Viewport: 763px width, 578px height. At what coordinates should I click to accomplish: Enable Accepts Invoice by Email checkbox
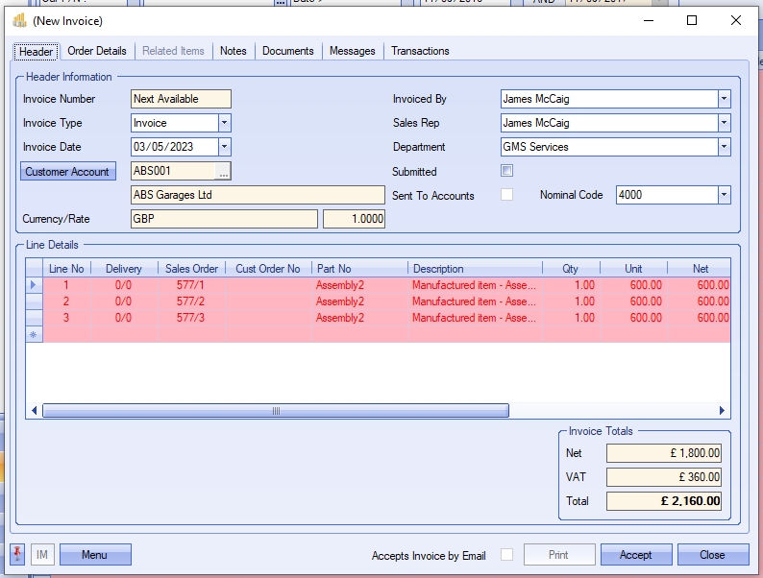506,555
